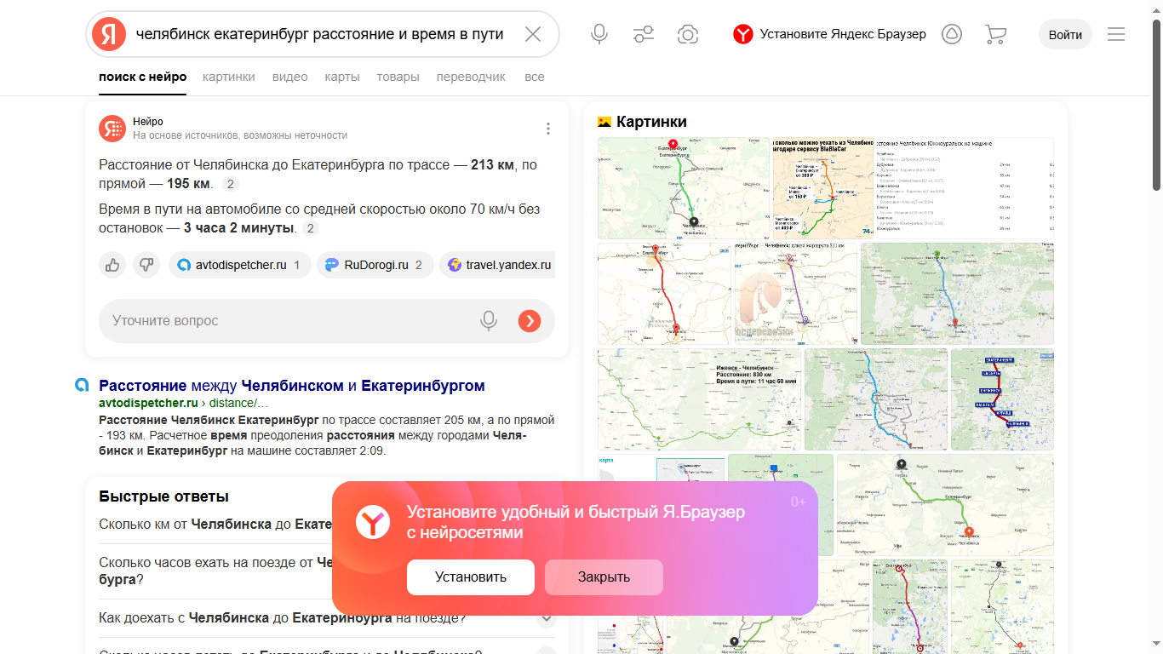The width and height of the screenshot is (1163, 654).
Task: Dismiss the popup with Закрыть
Action: pyautogui.click(x=604, y=577)
